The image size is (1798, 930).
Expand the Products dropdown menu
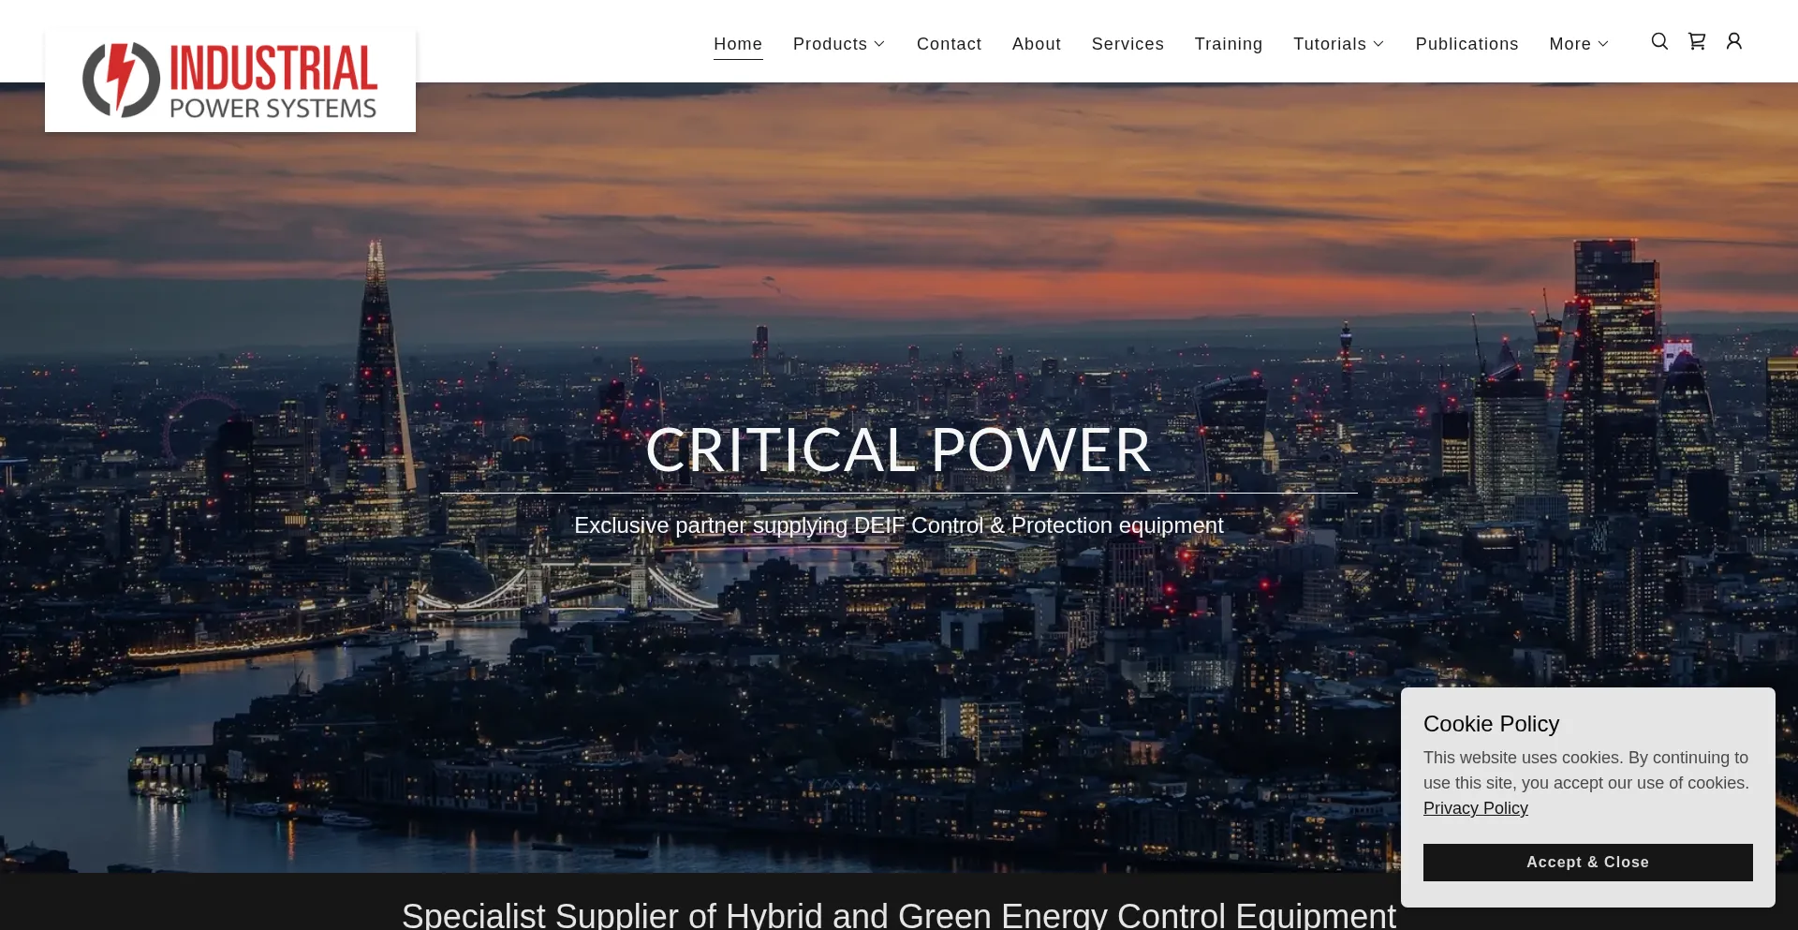point(839,44)
